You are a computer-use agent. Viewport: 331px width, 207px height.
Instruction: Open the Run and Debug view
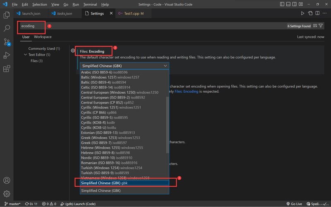pos(7,55)
